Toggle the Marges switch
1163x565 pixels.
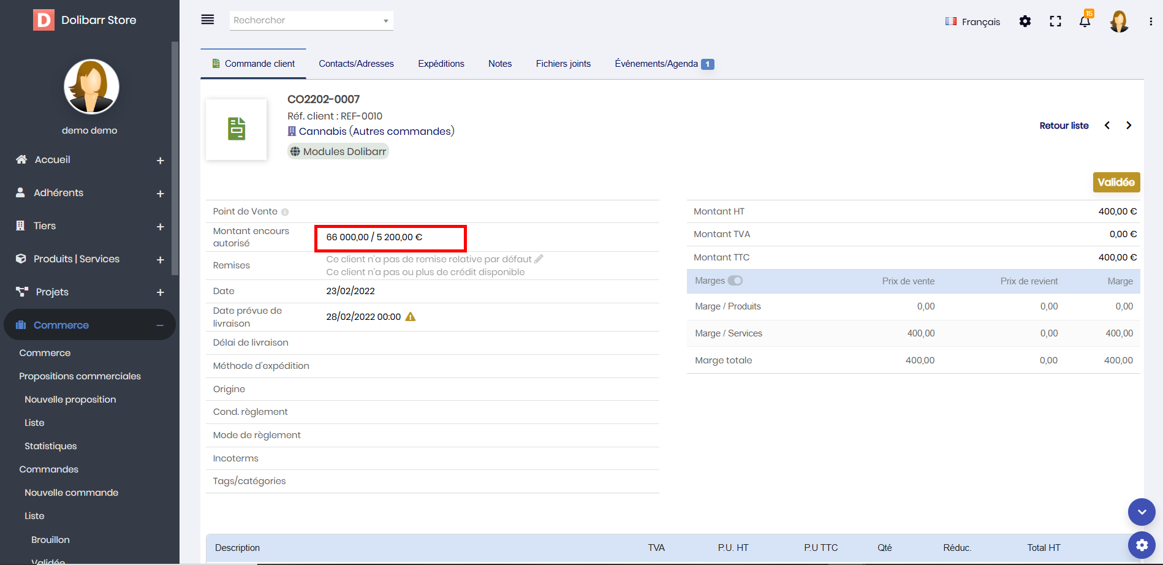click(x=735, y=281)
